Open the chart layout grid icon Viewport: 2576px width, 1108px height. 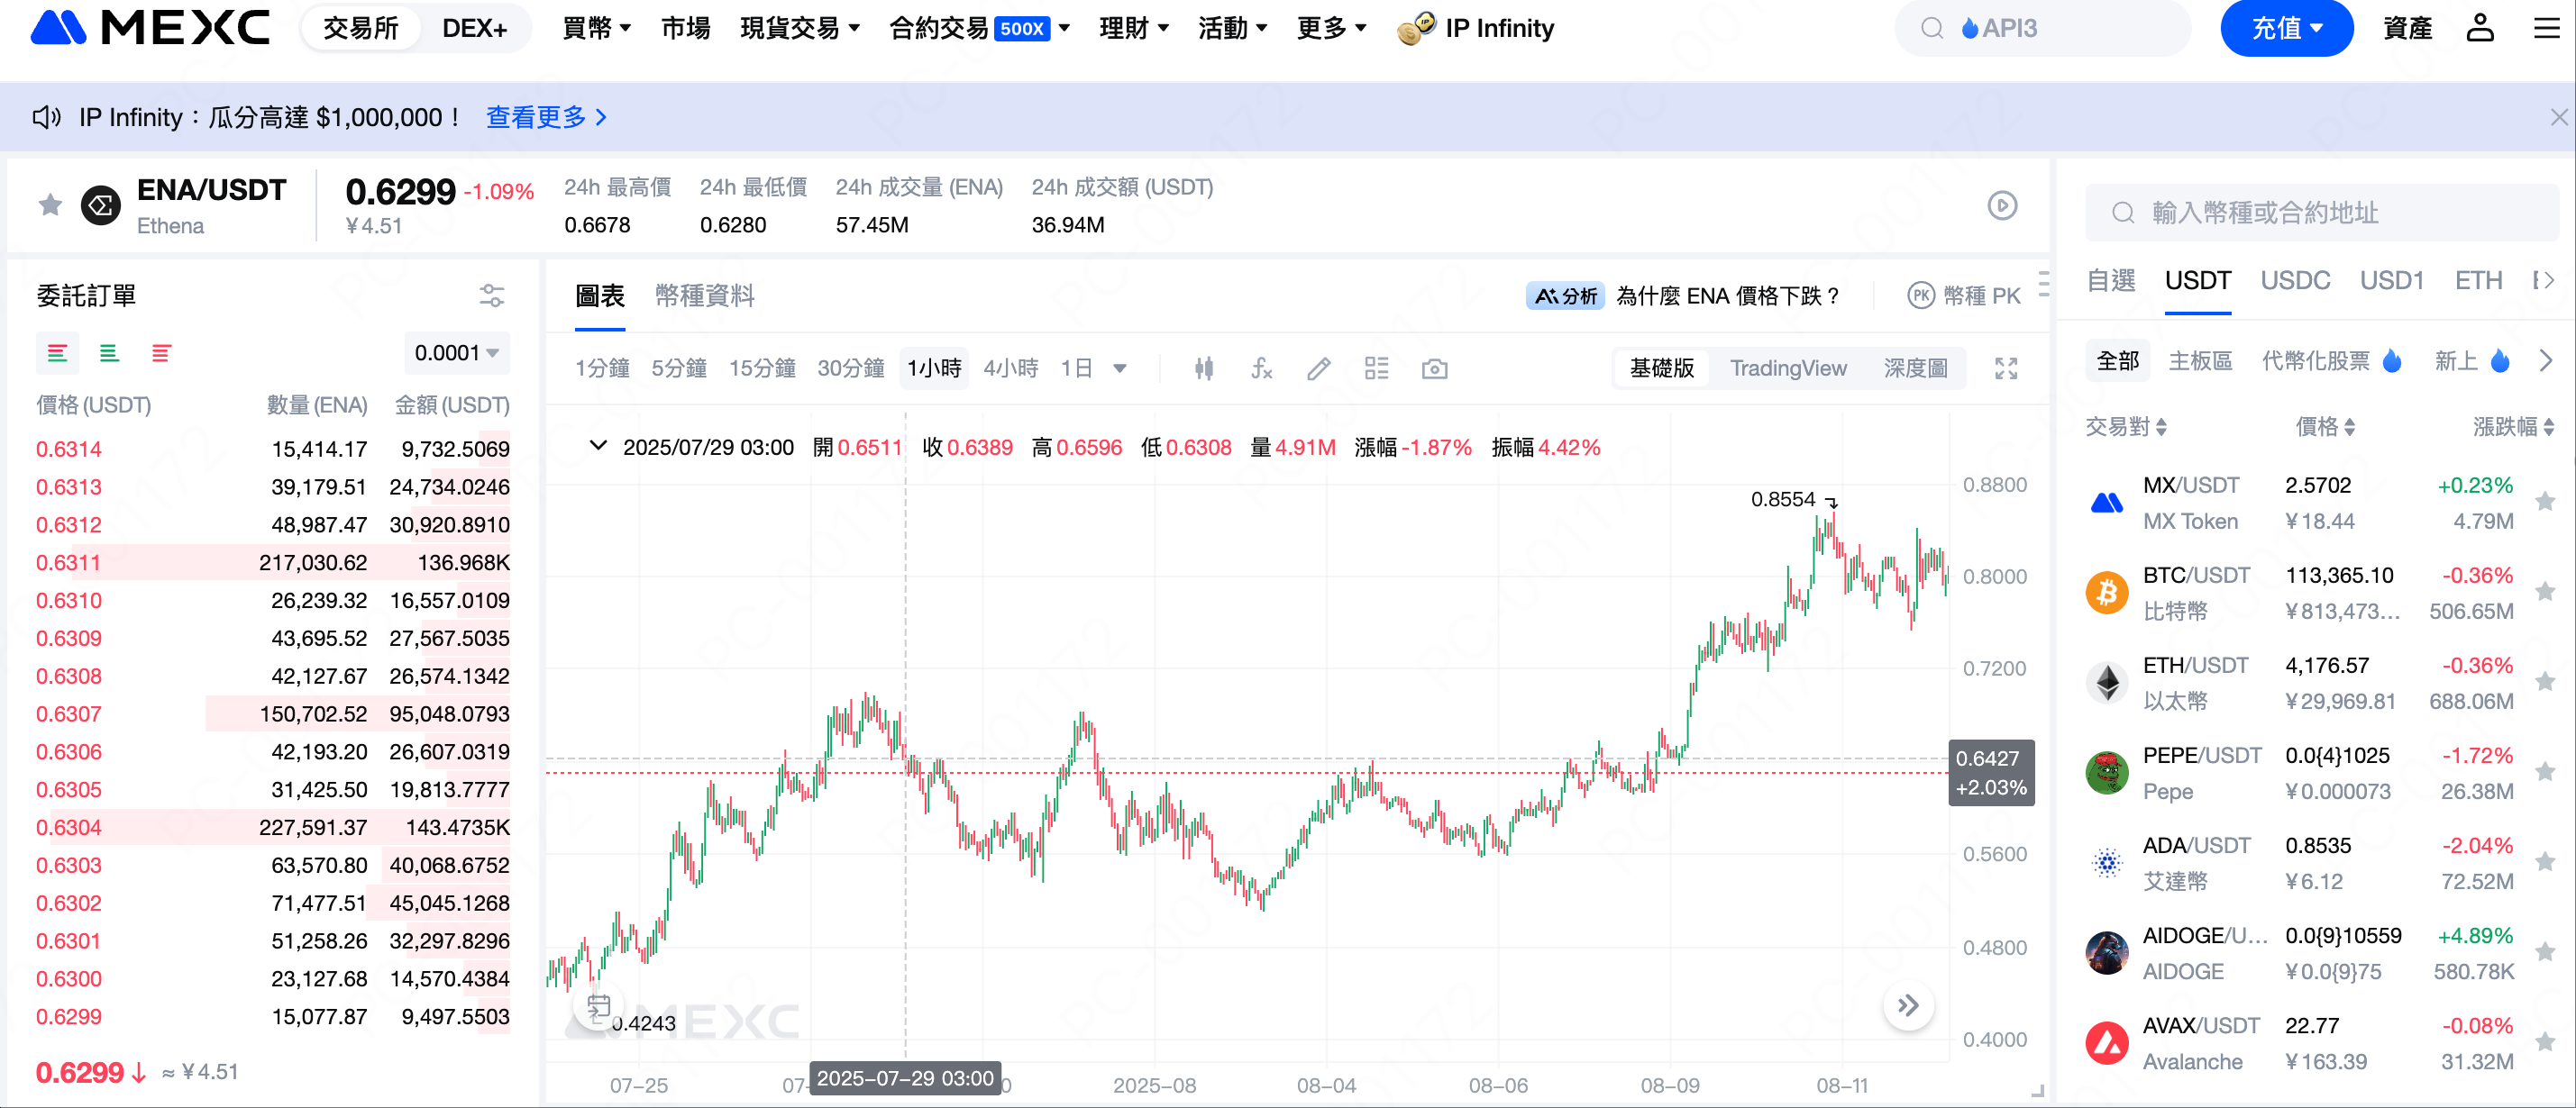coord(1377,368)
